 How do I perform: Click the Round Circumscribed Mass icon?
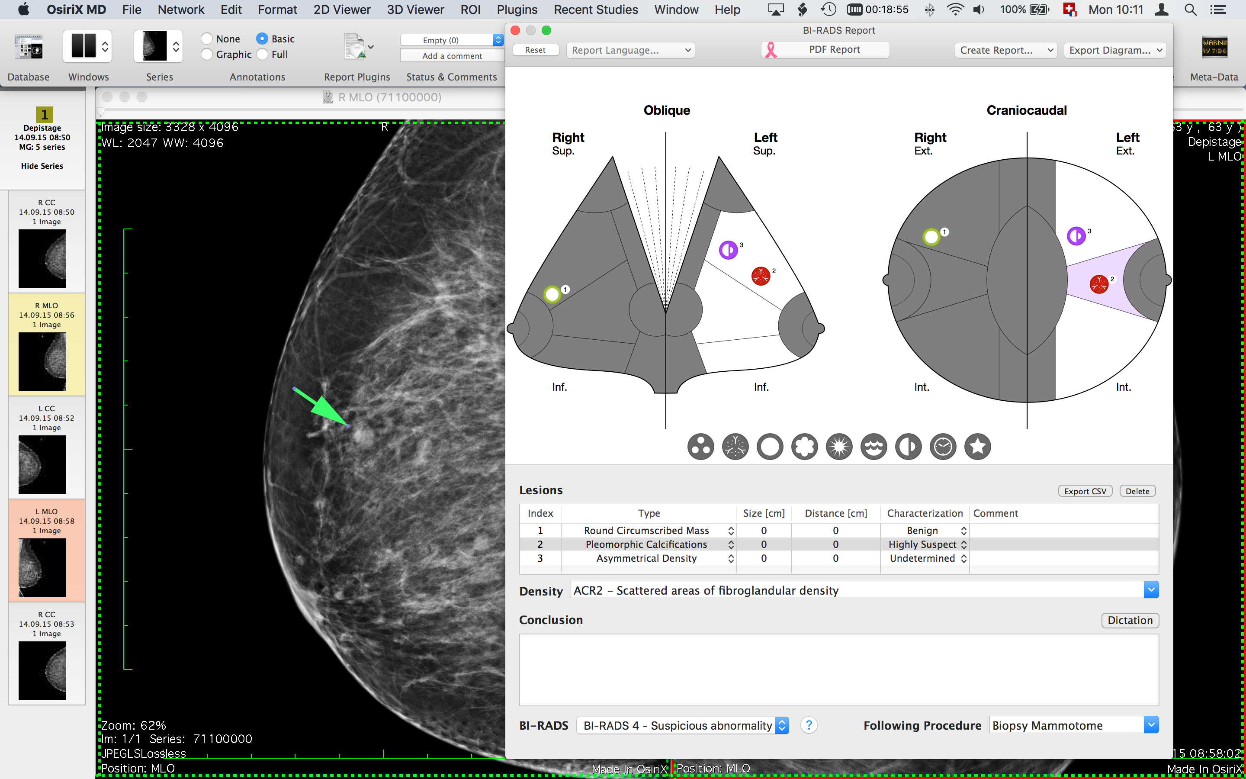[x=769, y=447]
